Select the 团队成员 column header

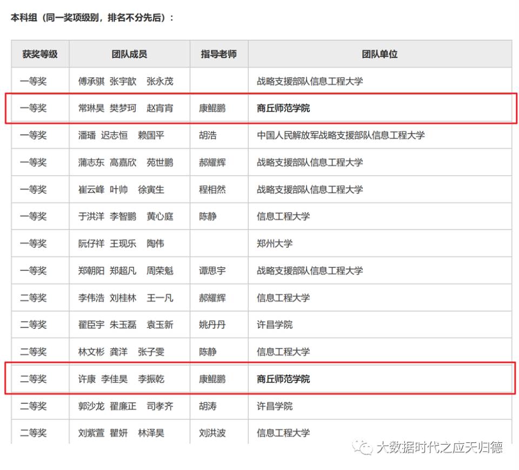click(129, 54)
